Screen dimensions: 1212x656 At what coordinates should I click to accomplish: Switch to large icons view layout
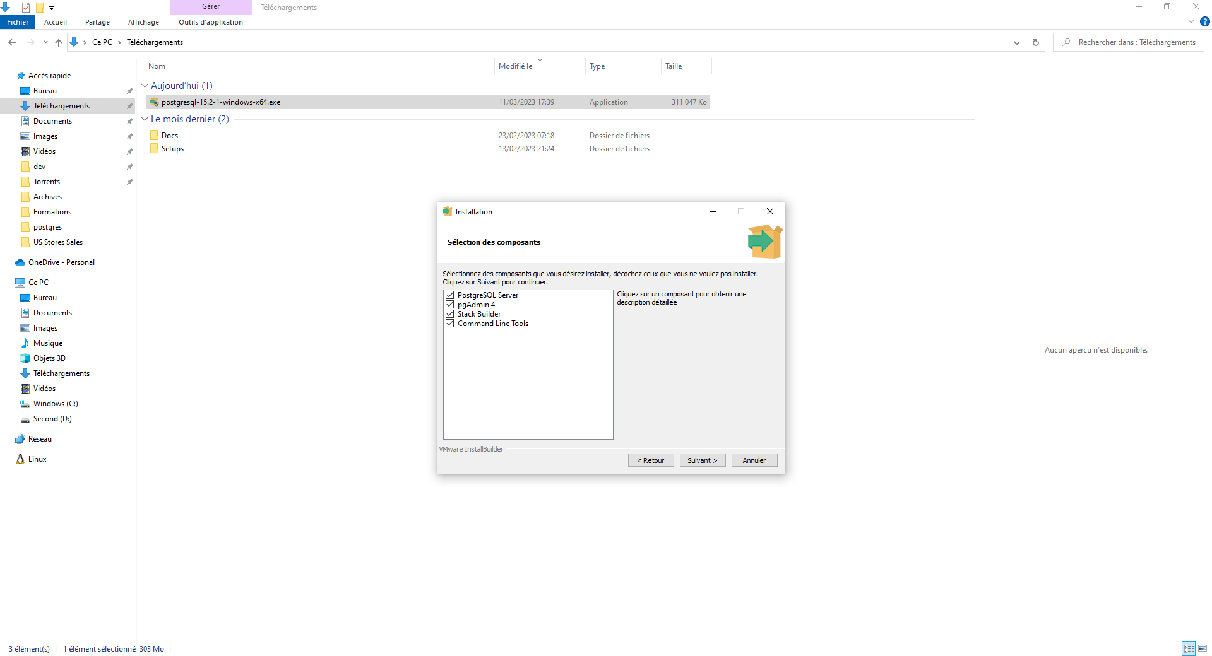pyautogui.click(x=1203, y=648)
